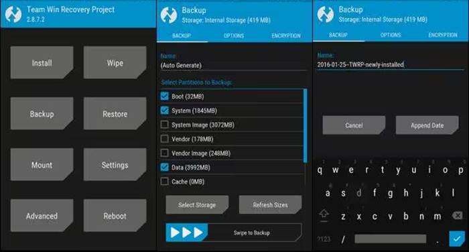Tap the shift arrow key on keyboard
Screen dimensions: 469x252
point(324,214)
